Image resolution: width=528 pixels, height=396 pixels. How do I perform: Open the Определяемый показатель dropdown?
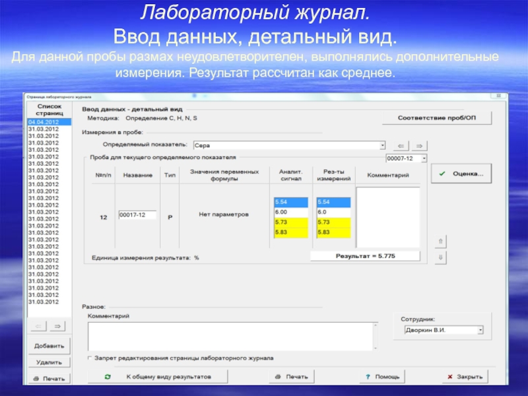[383, 145]
